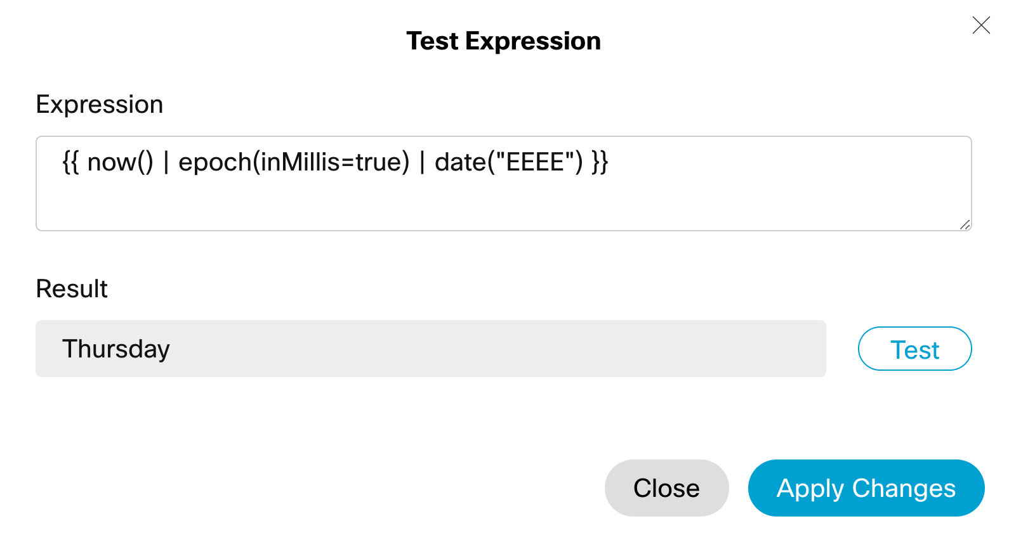This screenshot has width=1009, height=559.
Task: Click the opening {{ braces of the expression
Action: (70, 162)
